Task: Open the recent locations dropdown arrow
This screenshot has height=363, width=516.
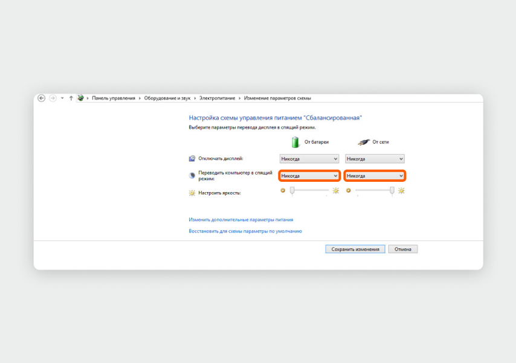Action: coord(62,98)
